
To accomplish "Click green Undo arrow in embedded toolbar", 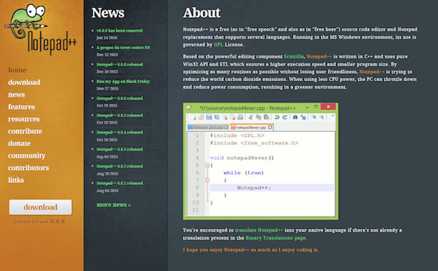I will pos(276,117).
